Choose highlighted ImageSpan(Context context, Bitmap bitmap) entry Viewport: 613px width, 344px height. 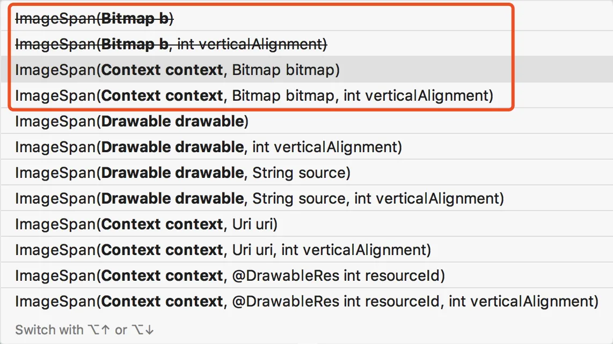click(x=177, y=70)
